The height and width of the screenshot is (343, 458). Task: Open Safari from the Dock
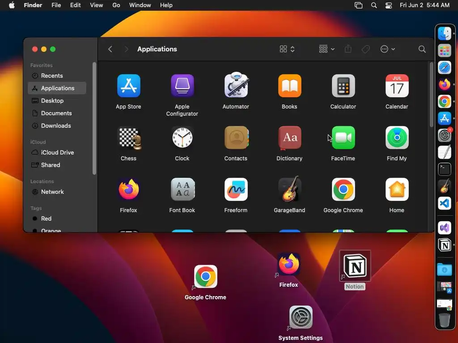point(445,68)
